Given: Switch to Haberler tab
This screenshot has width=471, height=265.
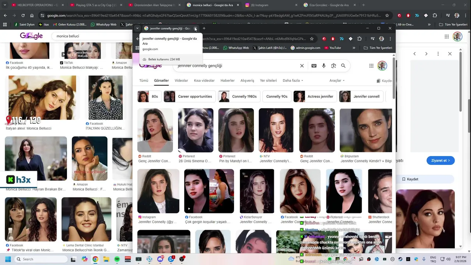Looking at the screenshot, I should coord(227,81).
